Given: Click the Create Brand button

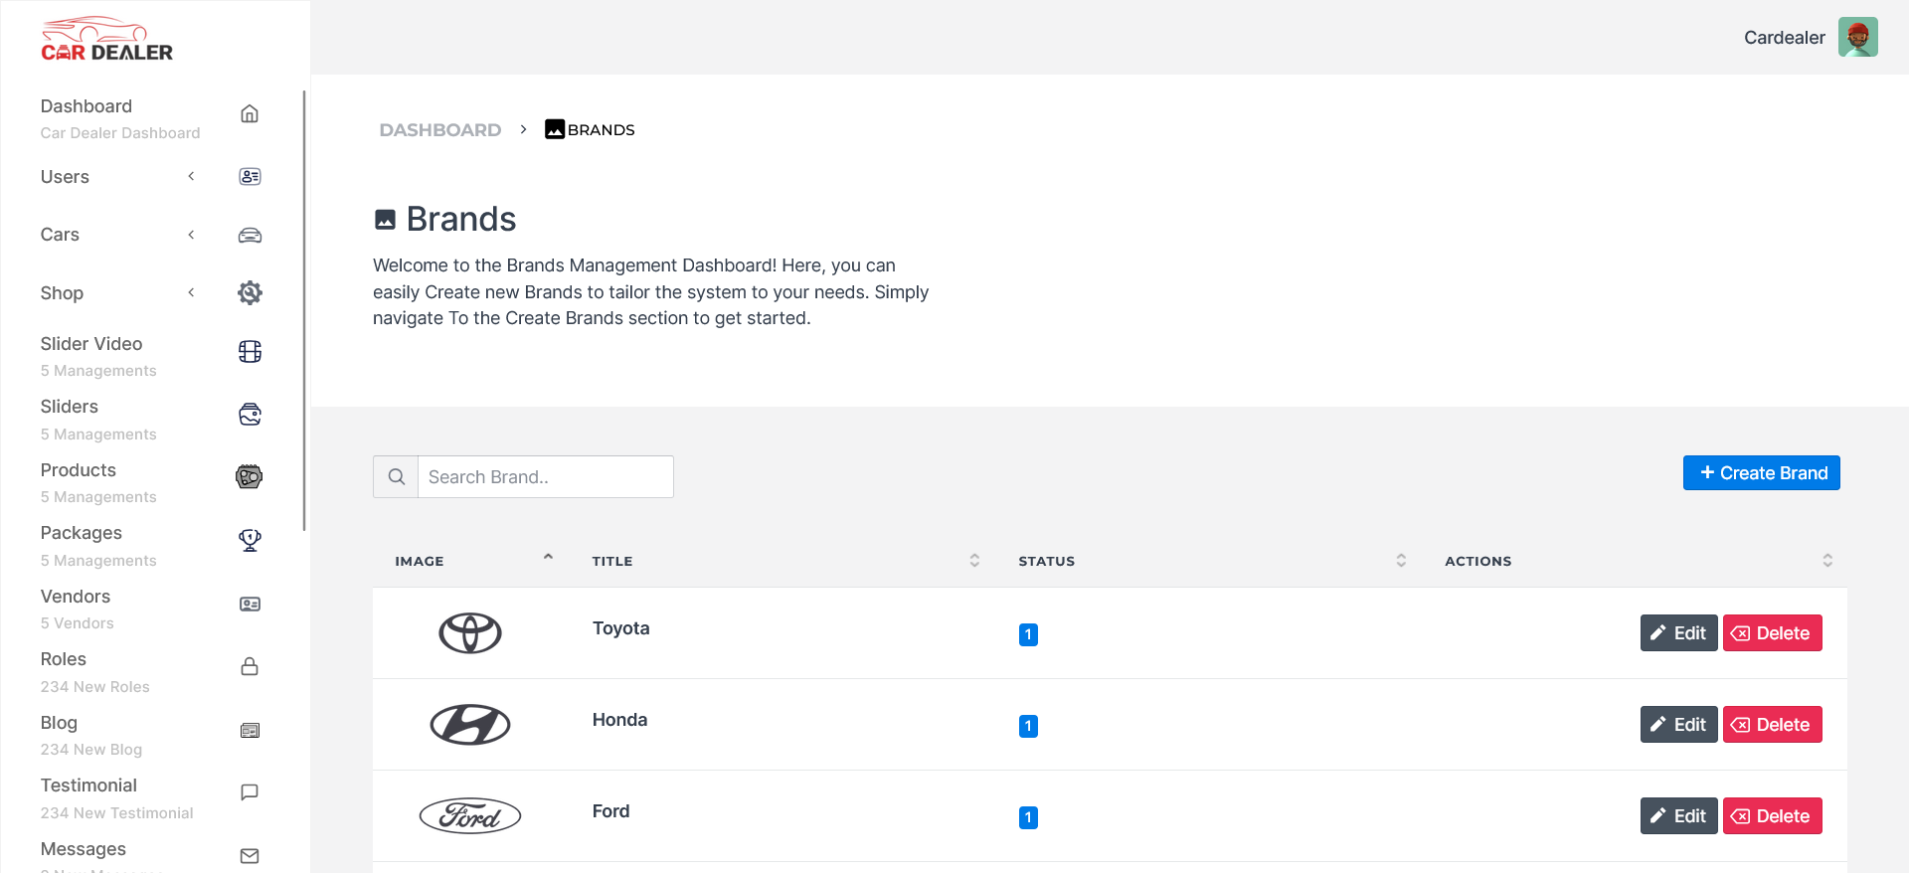Looking at the screenshot, I should click(1761, 473).
